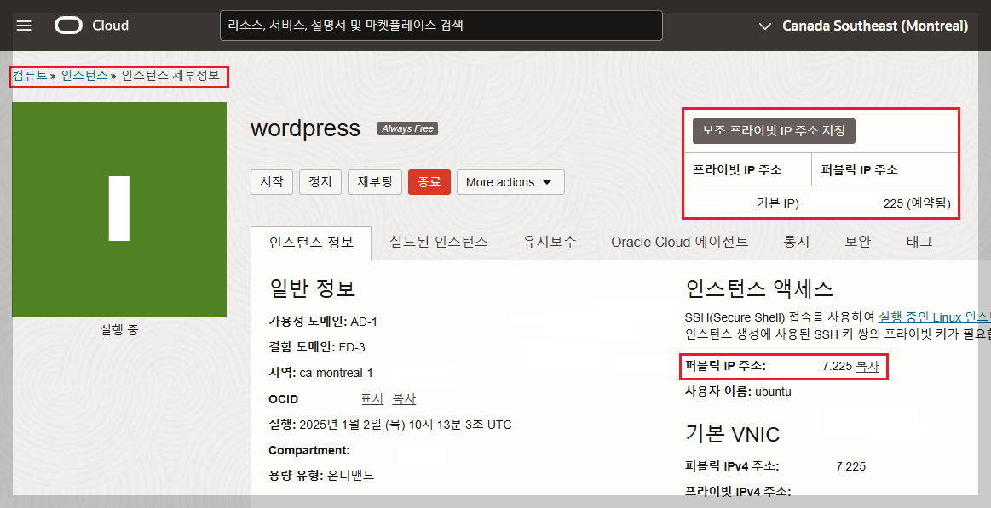Switch to 실드된 인스턴스 tab
The height and width of the screenshot is (508, 991).
coord(439,242)
